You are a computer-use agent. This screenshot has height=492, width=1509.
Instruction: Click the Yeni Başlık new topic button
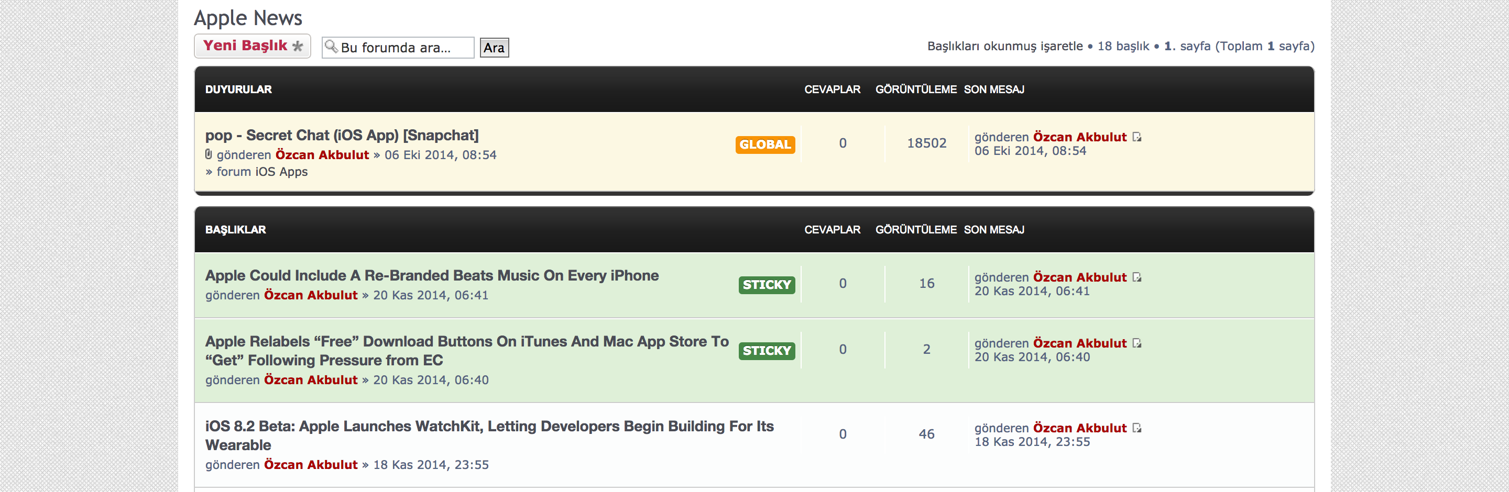252,46
